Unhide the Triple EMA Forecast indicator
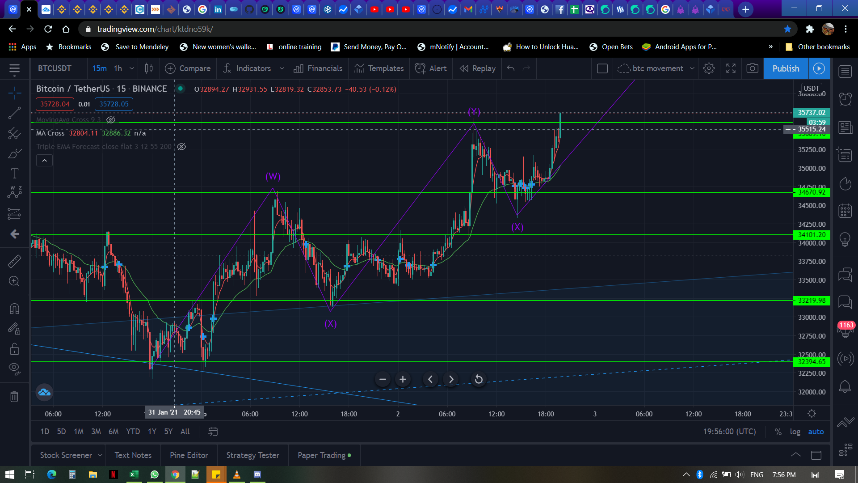 (x=181, y=147)
